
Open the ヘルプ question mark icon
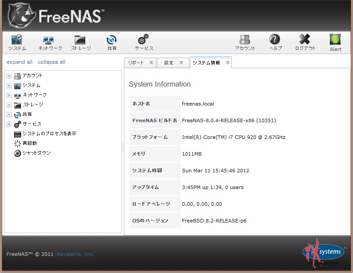click(275, 40)
